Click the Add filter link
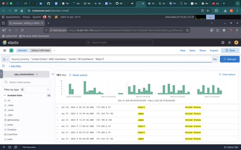 pos(15,66)
